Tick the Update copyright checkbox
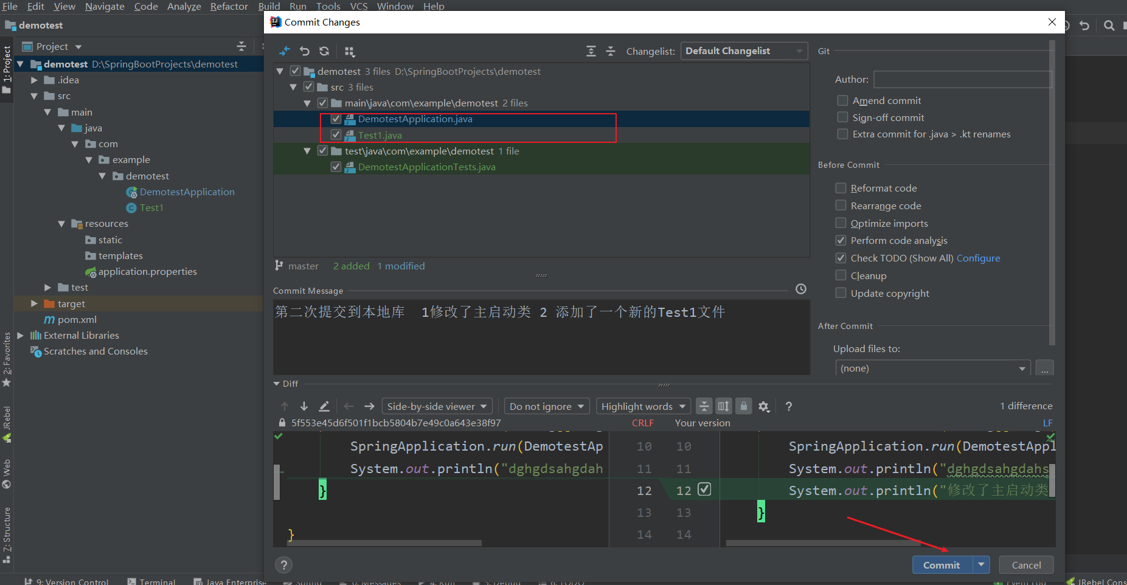 [x=841, y=293]
